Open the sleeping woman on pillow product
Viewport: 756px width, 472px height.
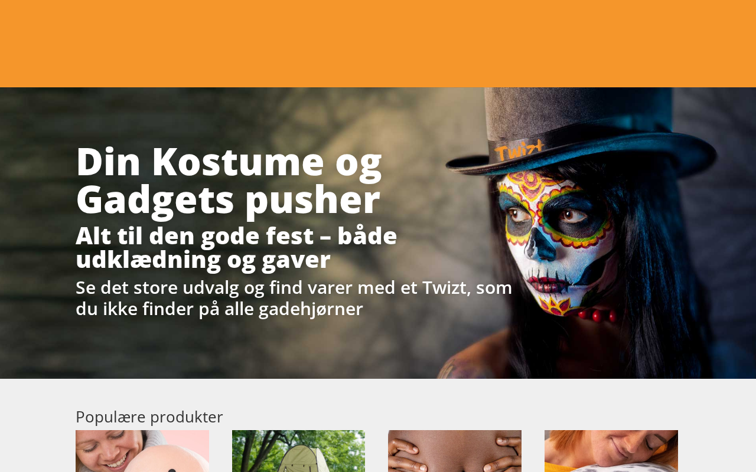(611, 451)
